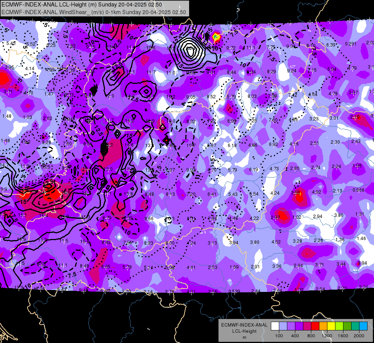Viewport: 374px width, 343px height.
Task: Click the grid value 5.52
Action: (31, 44)
